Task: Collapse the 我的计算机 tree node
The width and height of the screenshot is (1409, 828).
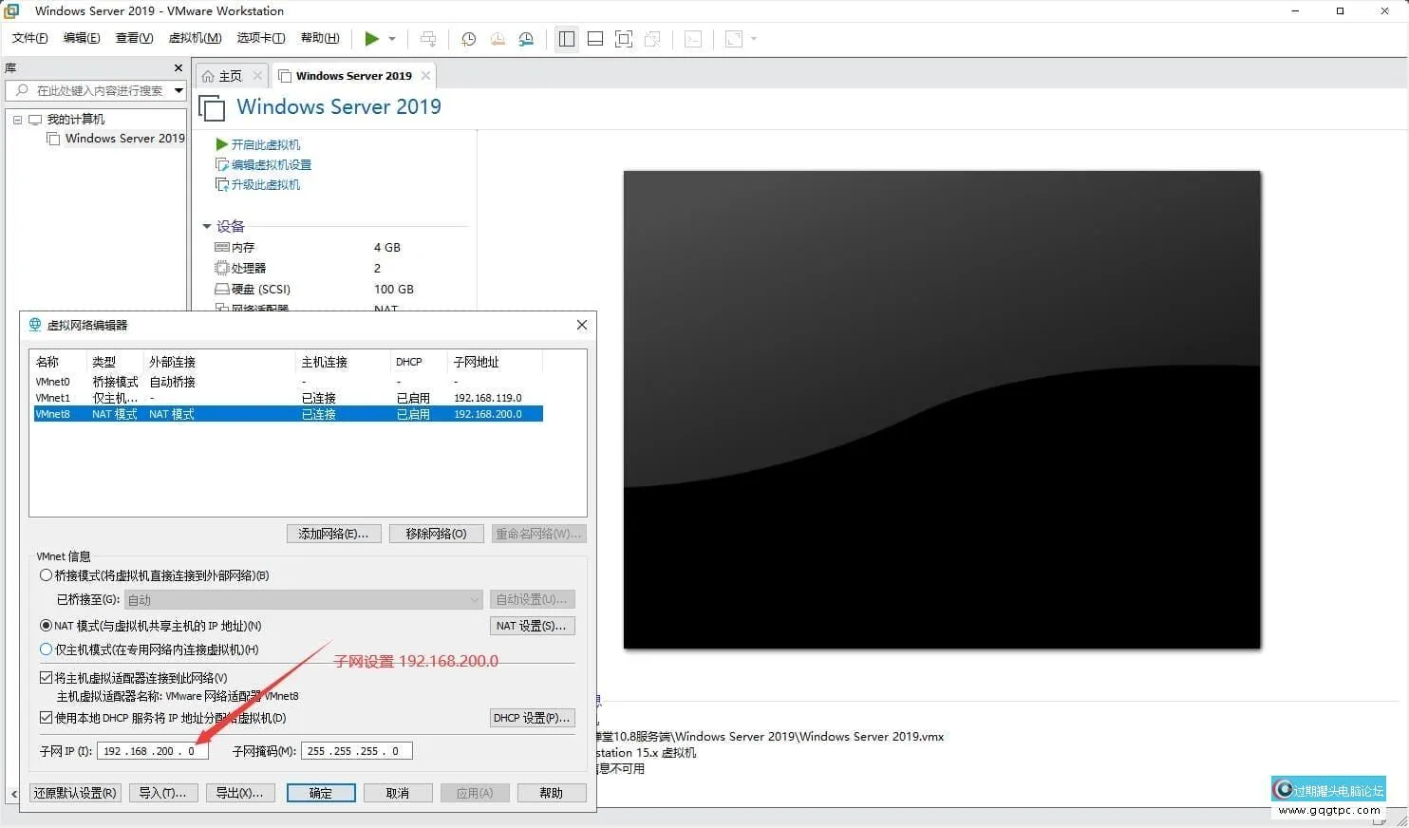Action: (x=17, y=120)
